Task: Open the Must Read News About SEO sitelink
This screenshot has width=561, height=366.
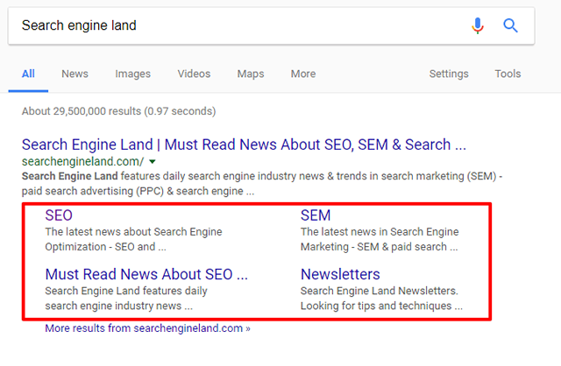Action: pyautogui.click(x=146, y=274)
